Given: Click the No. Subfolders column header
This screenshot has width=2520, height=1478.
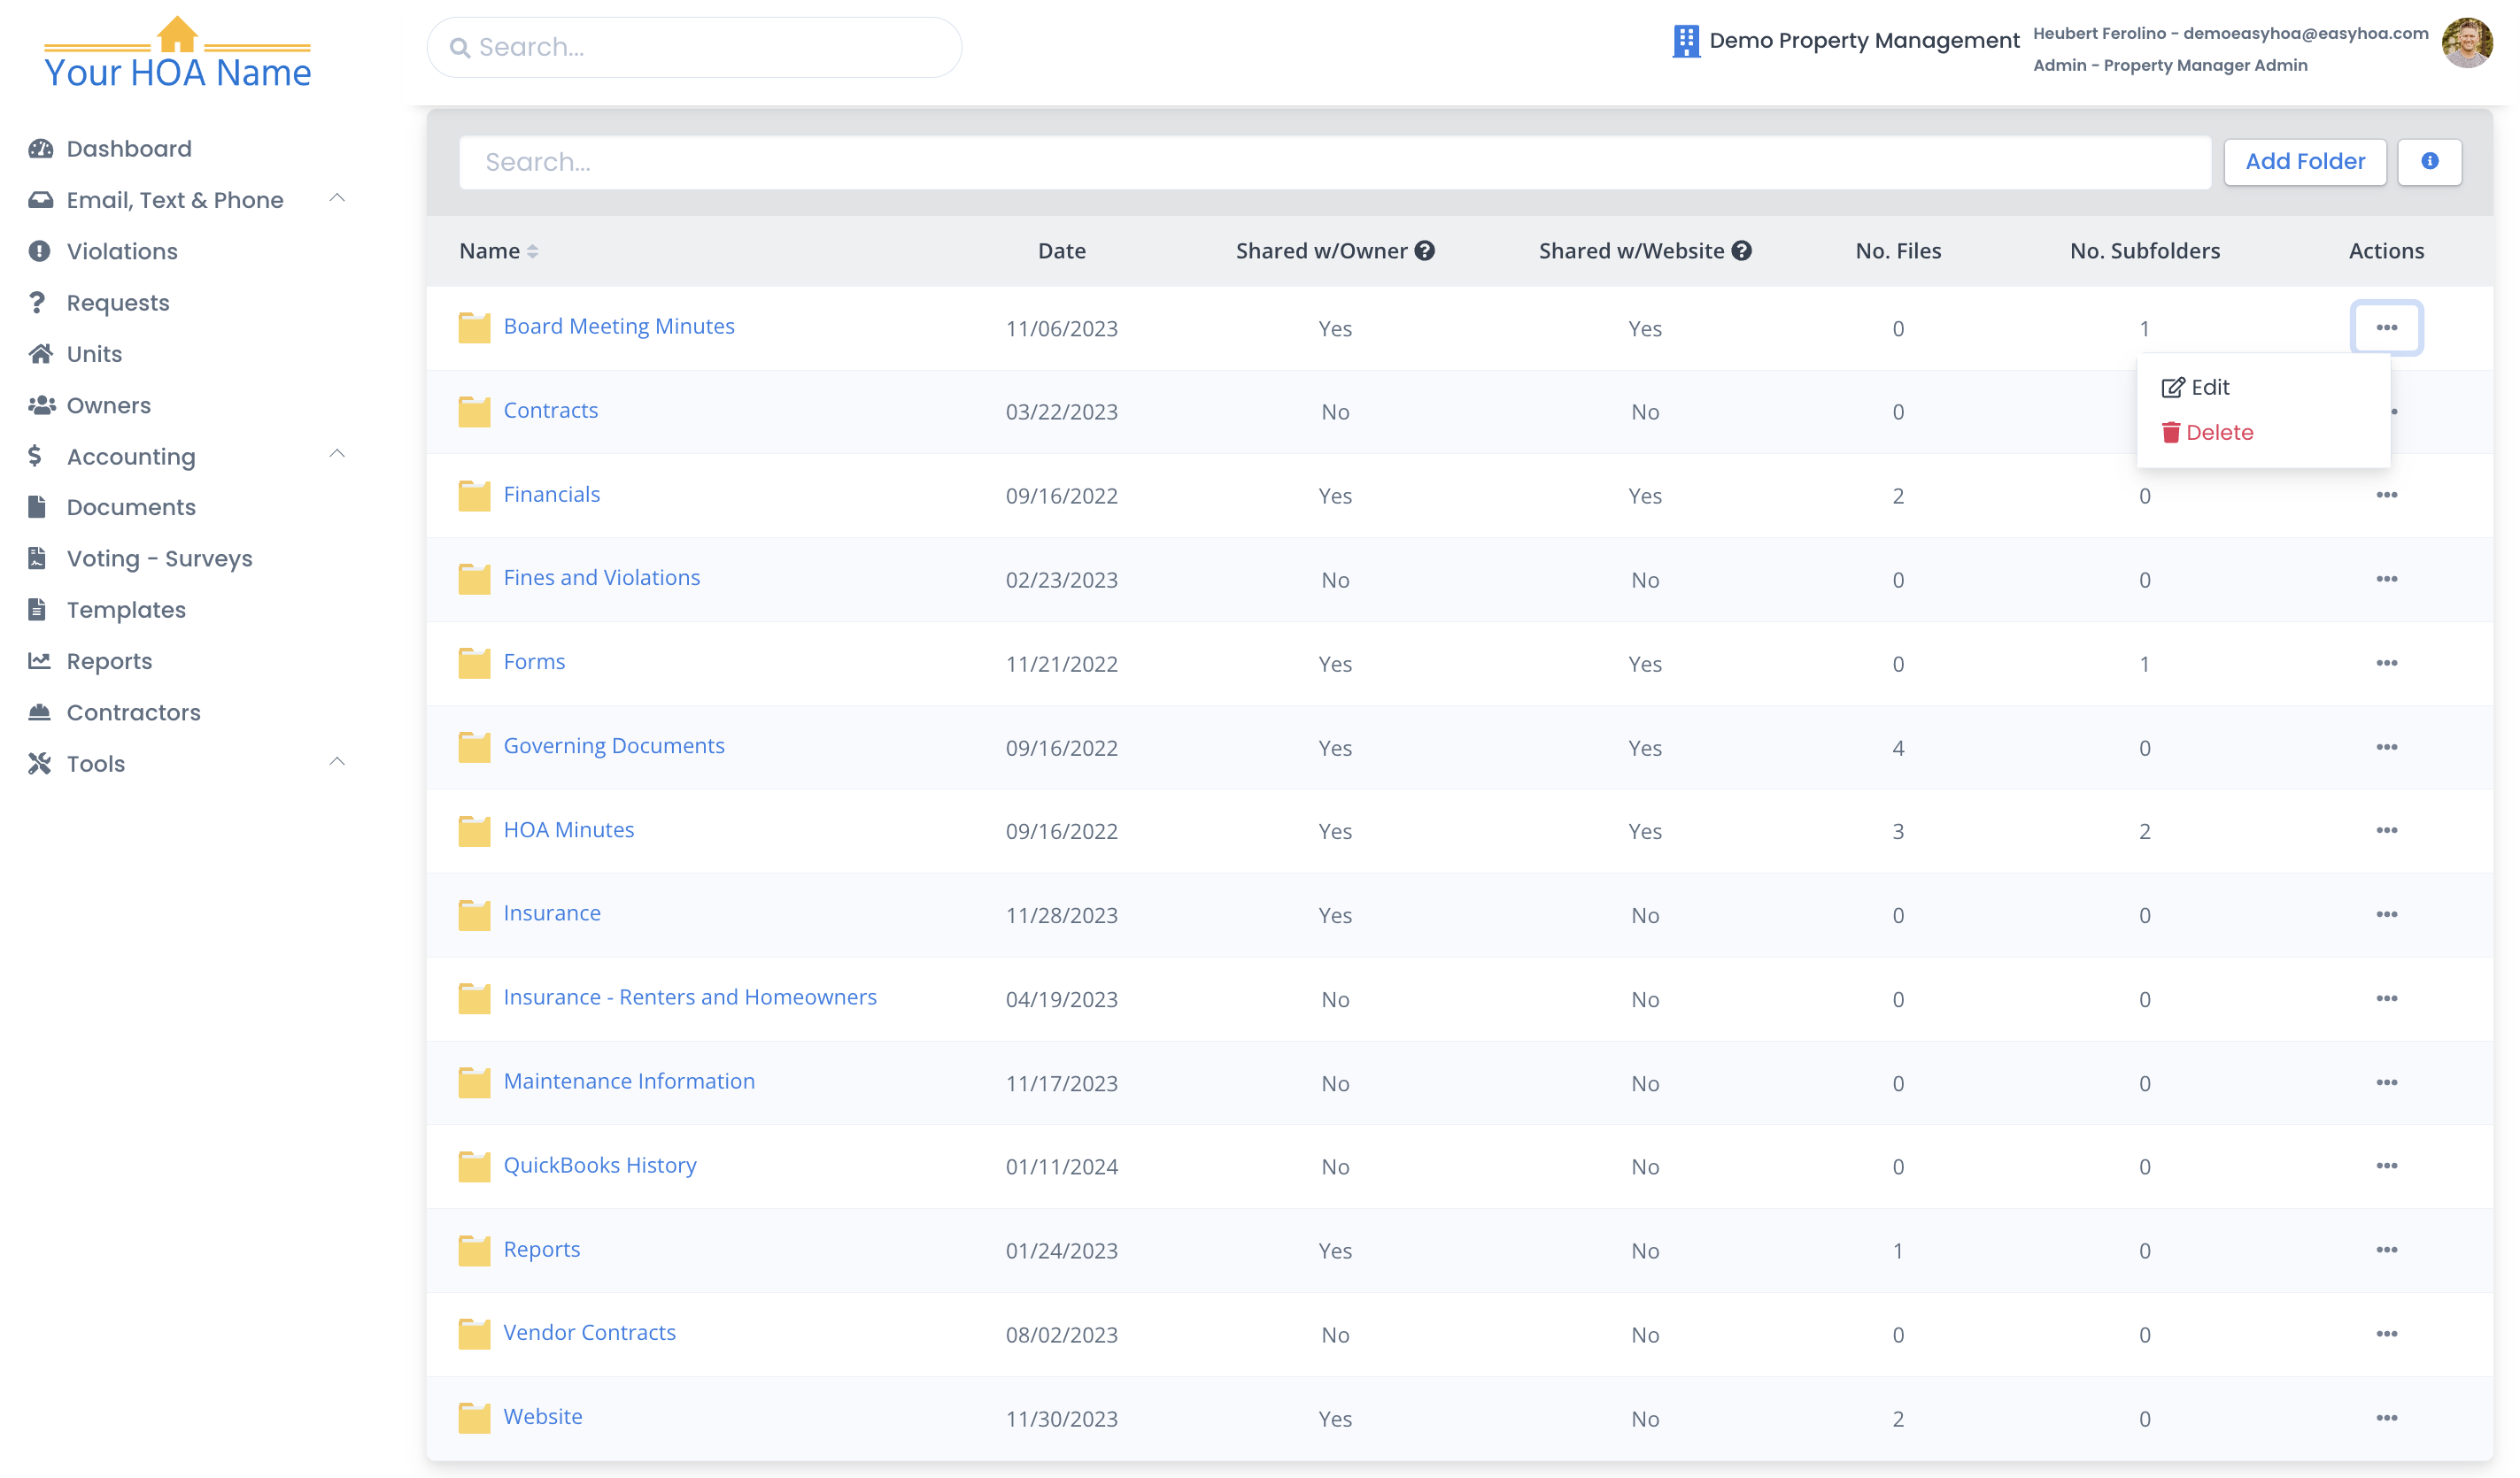Looking at the screenshot, I should click(2144, 250).
